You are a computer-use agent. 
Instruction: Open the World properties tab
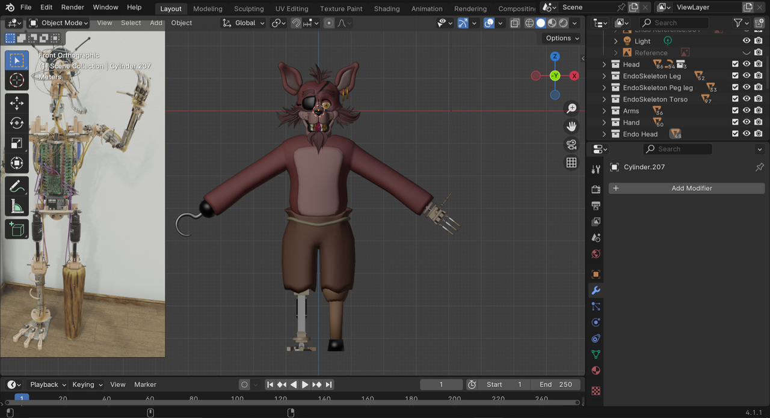(x=596, y=254)
